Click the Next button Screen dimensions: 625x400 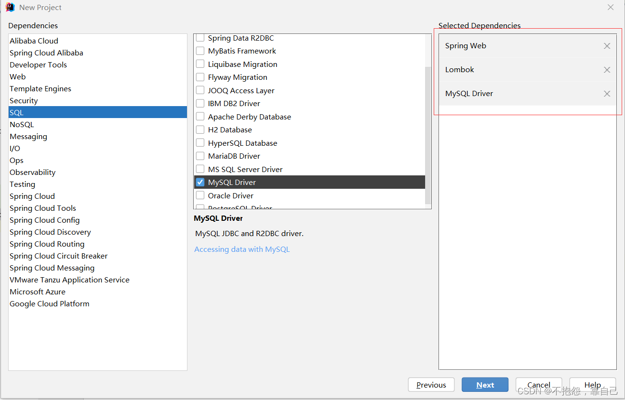pyautogui.click(x=485, y=385)
